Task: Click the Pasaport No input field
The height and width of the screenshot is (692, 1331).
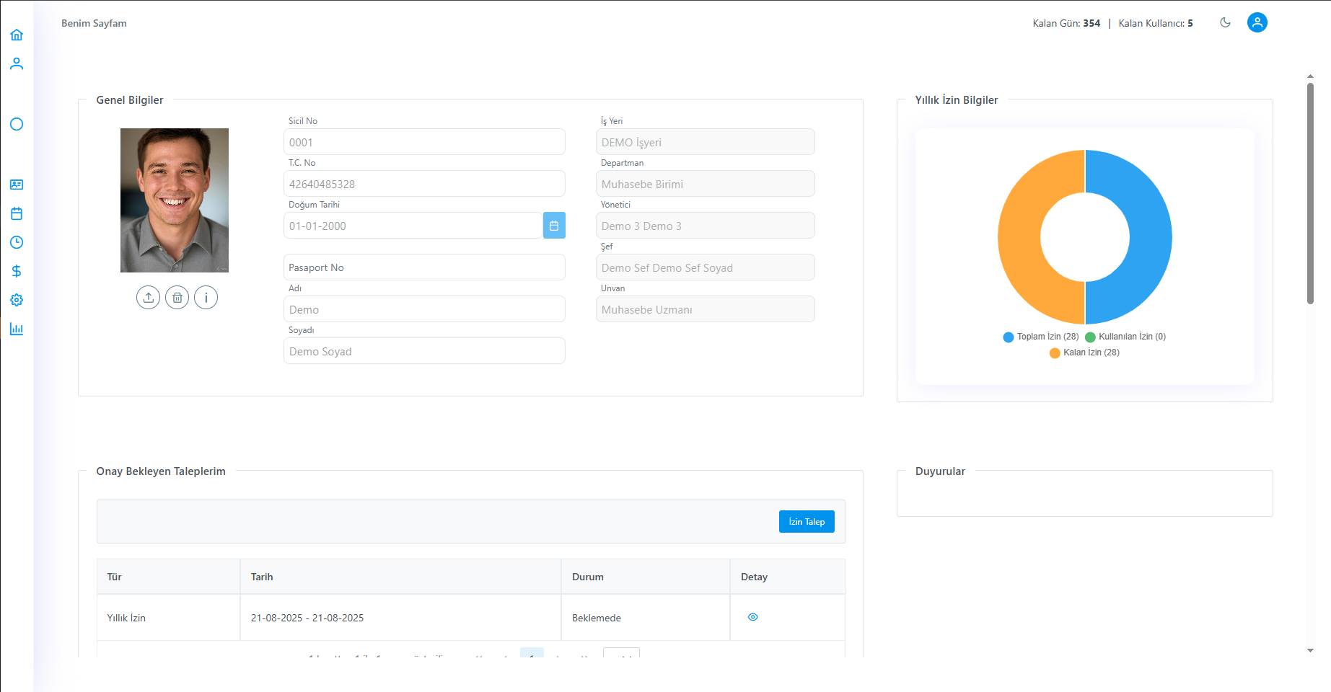Action: point(423,267)
